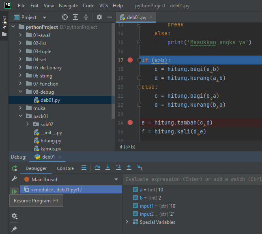Open Project panel settings gear

(x=99, y=17)
